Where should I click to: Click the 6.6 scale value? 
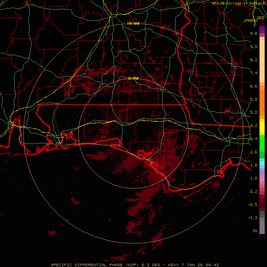[x=254, y=86]
